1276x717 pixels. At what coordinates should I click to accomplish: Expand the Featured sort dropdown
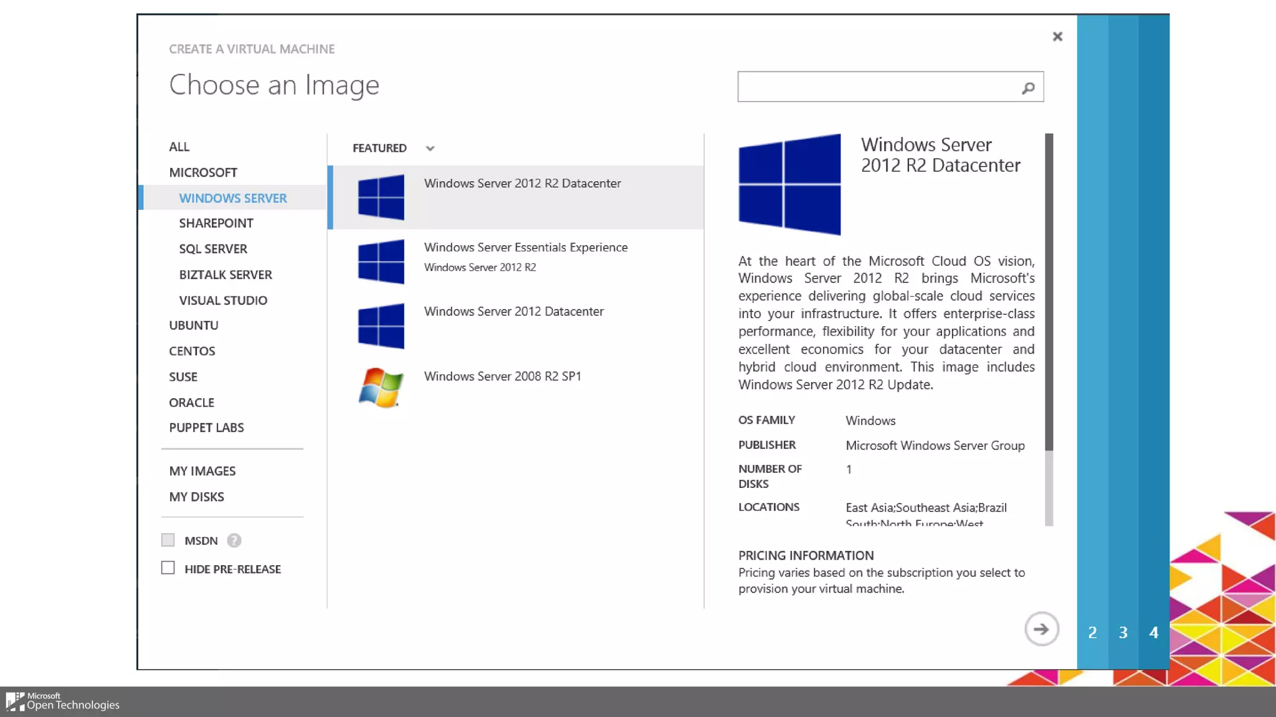point(429,148)
